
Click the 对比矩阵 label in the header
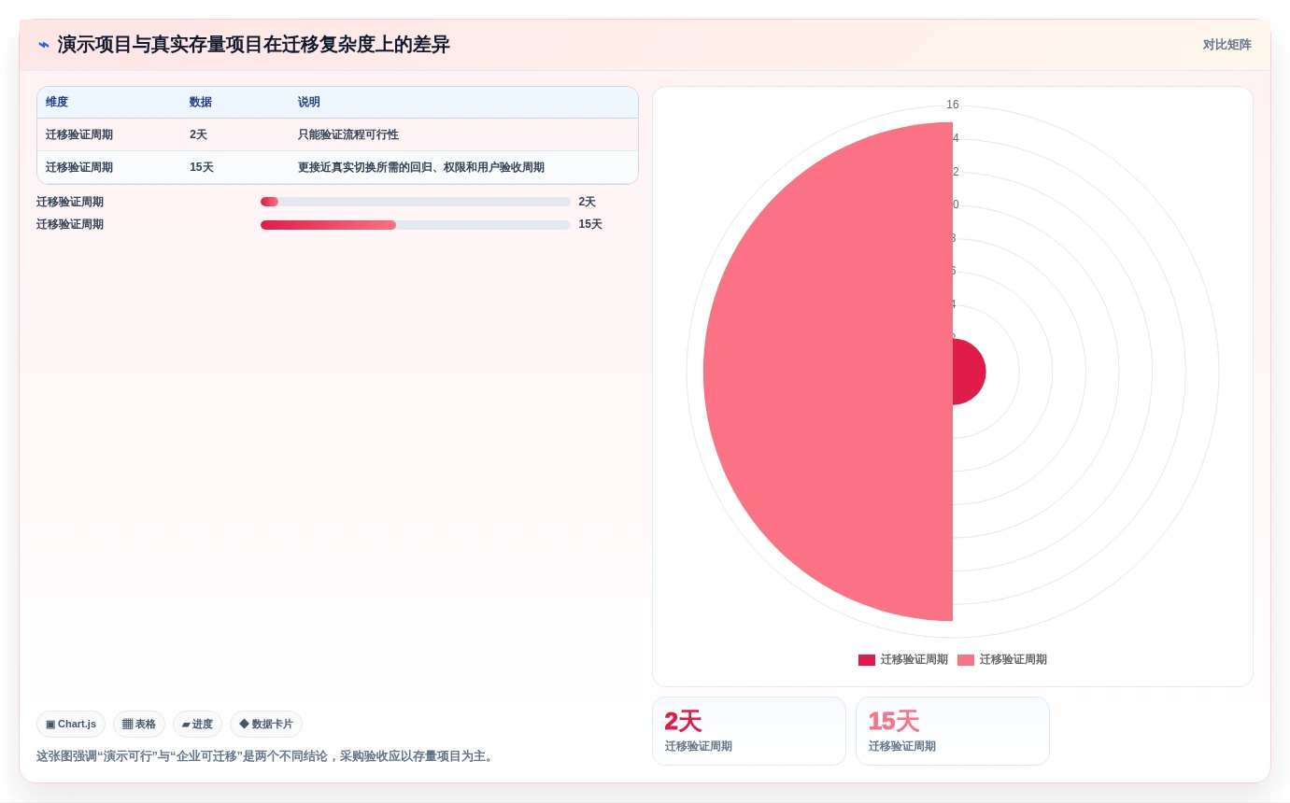pyautogui.click(x=1226, y=45)
